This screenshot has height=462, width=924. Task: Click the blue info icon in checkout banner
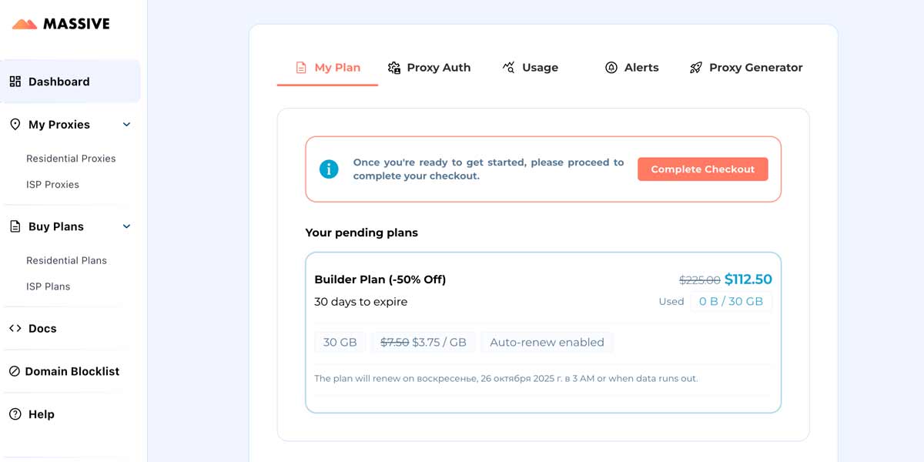click(x=329, y=169)
